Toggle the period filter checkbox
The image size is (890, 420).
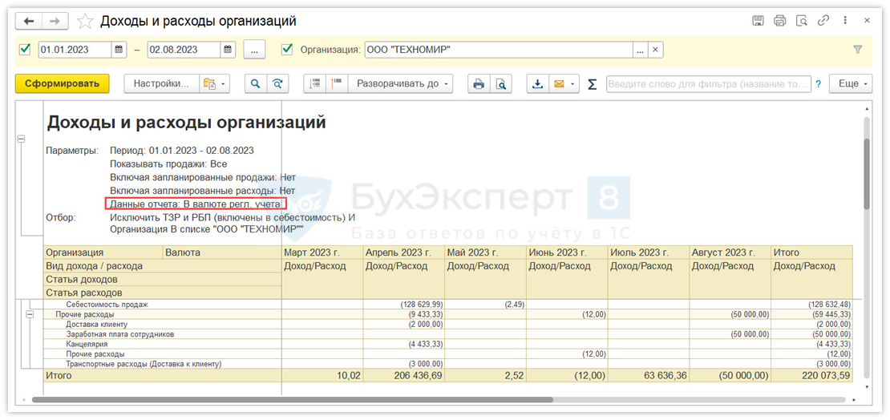pyautogui.click(x=24, y=50)
